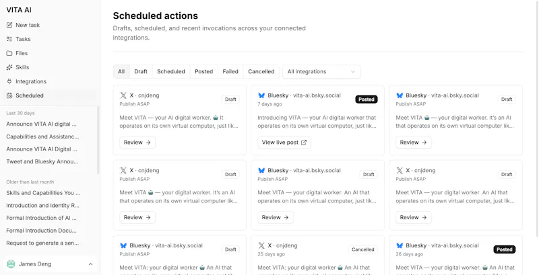
Task: Click the Cancelled badge on 25 days ago card
Action: tap(363, 249)
